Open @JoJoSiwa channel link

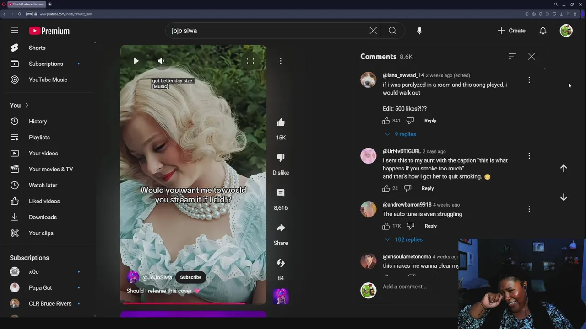[x=157, y=277]
